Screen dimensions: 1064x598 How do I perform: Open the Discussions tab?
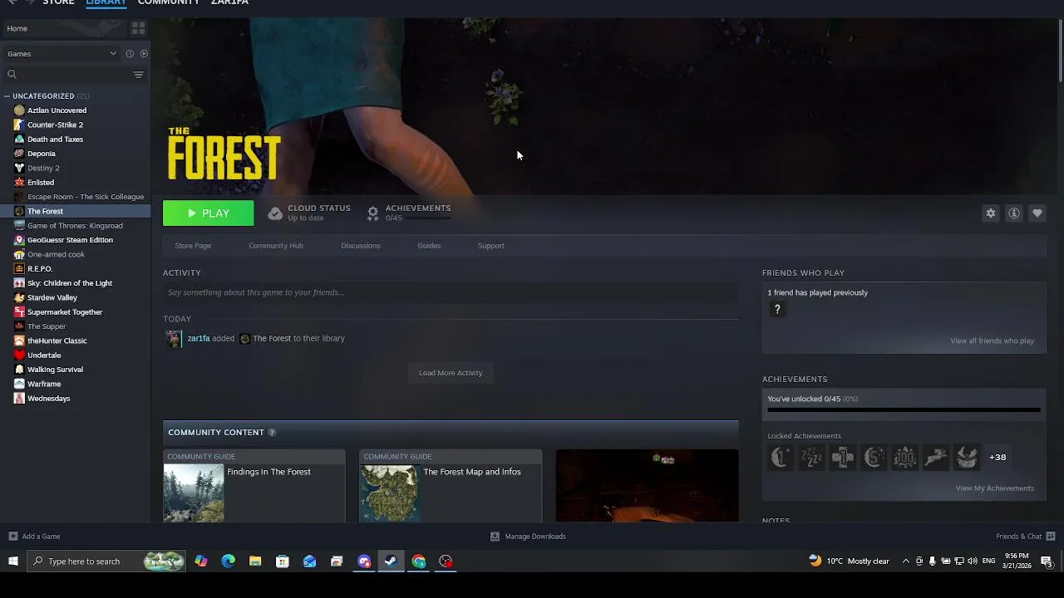coord(361,246)
